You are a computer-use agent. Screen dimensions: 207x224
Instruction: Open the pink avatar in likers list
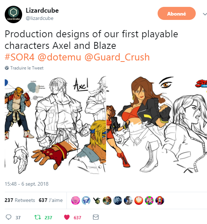pyautogui.click(x=76, y=200)
